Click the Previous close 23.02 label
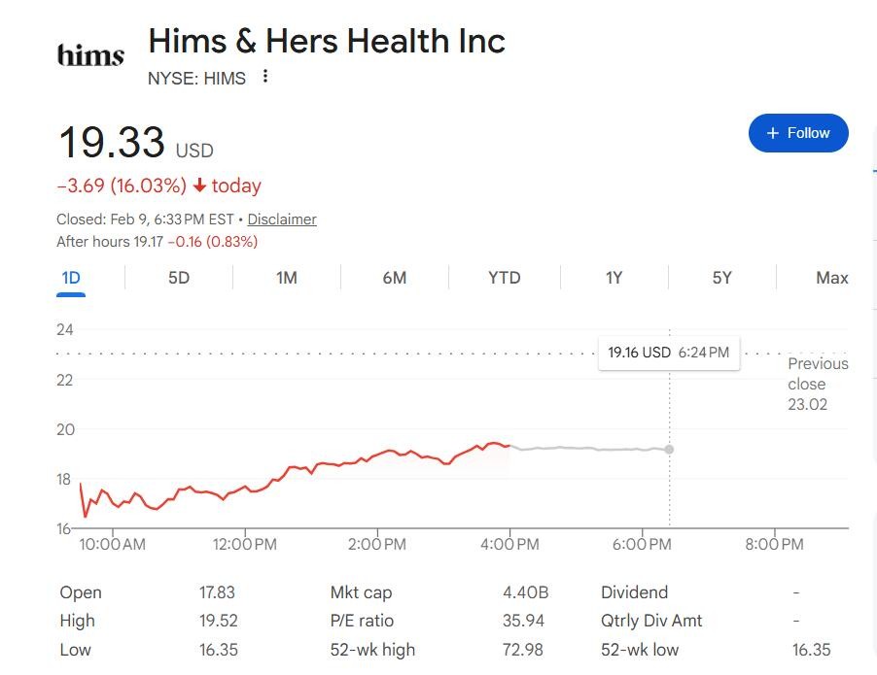Viewport: 877px width, 675px height. click(x=817, y=384)
